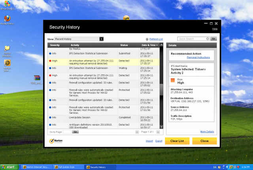The width and height of the screenshot is (253, 170).
Task: Sort by the Status column header
Action: click(124, 45)
